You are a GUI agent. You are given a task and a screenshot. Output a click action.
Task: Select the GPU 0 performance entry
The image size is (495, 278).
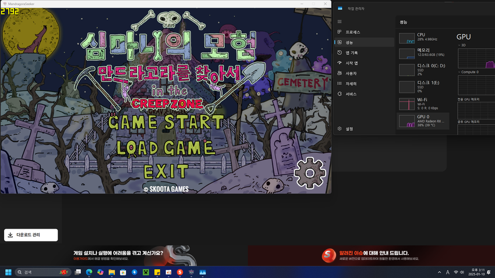click(x=423, y=121)
